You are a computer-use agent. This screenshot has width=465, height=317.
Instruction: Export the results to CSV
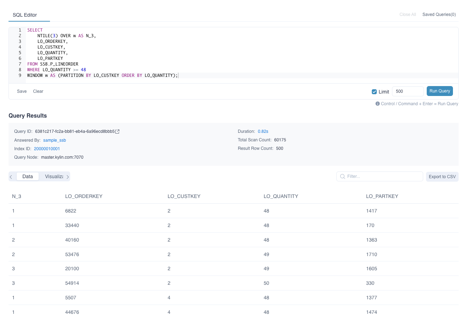(x=442, y=177)
